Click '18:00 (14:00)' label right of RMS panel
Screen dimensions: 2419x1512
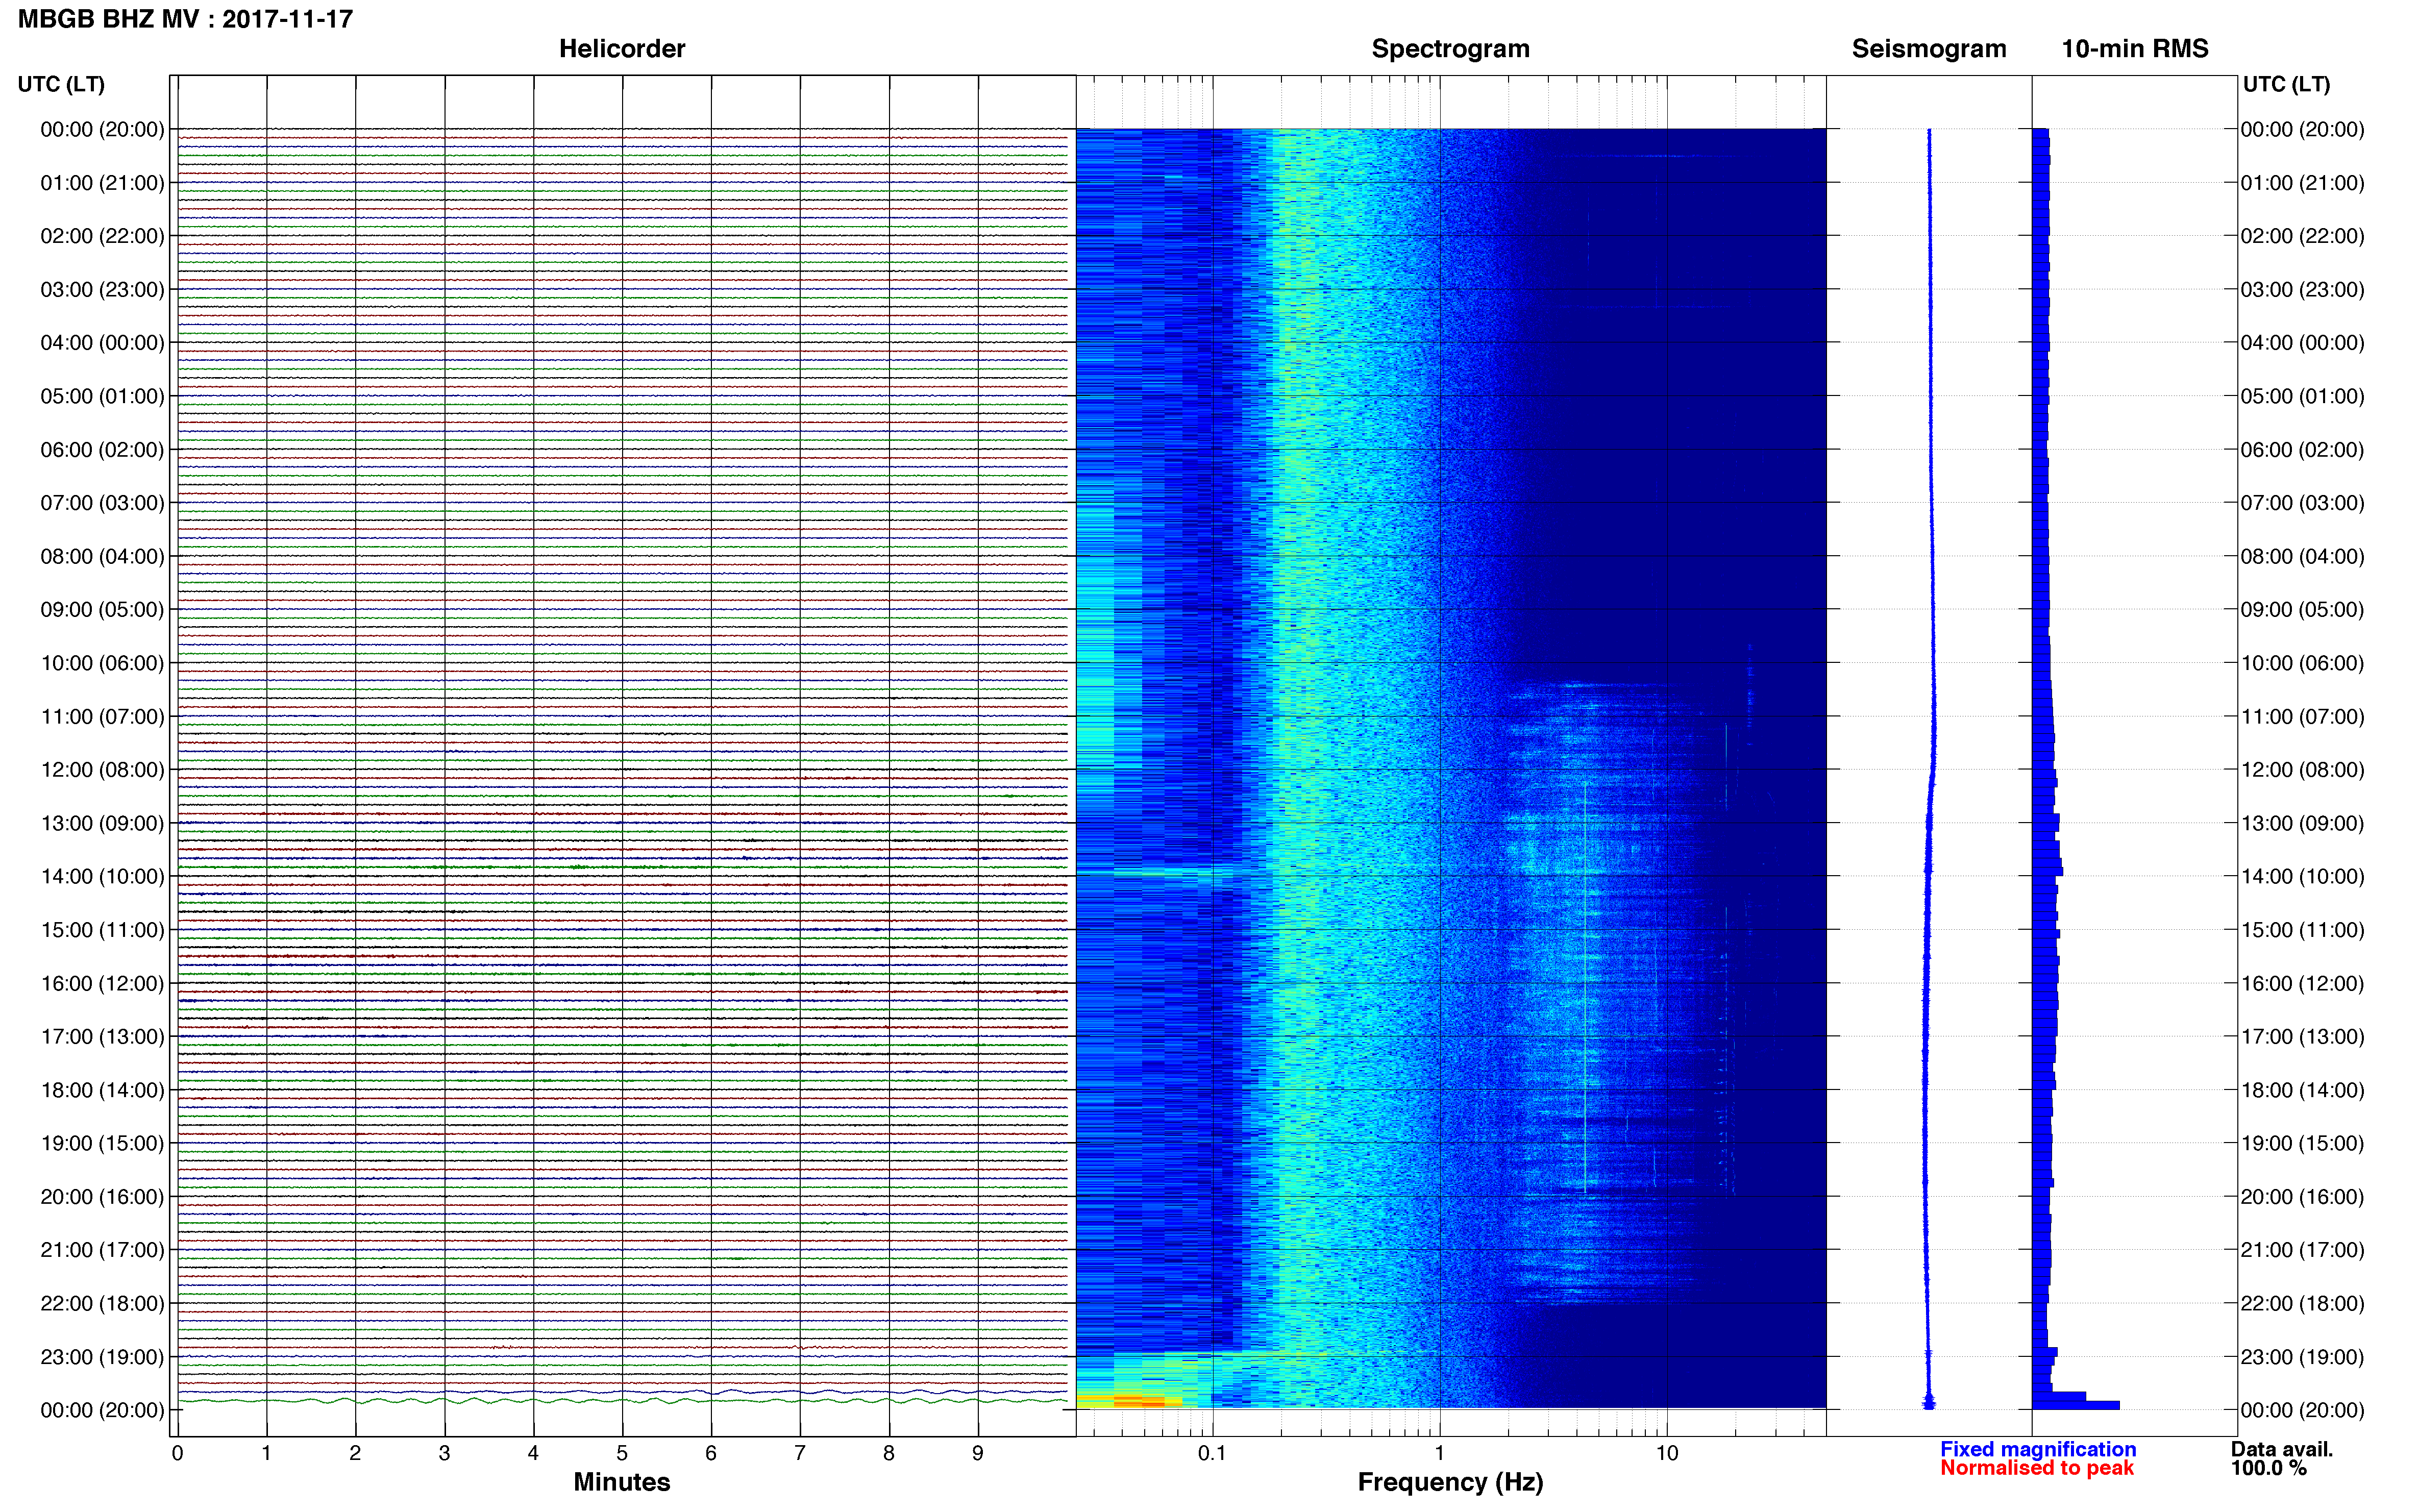point(2302,1090)
